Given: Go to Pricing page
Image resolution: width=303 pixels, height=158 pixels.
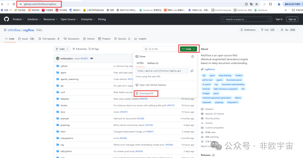Looking at the screenshot, I should point(102,19).
